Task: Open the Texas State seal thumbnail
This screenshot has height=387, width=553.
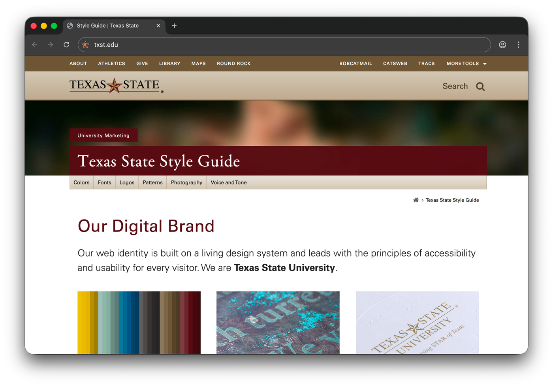Action: (x=417, y=323)
